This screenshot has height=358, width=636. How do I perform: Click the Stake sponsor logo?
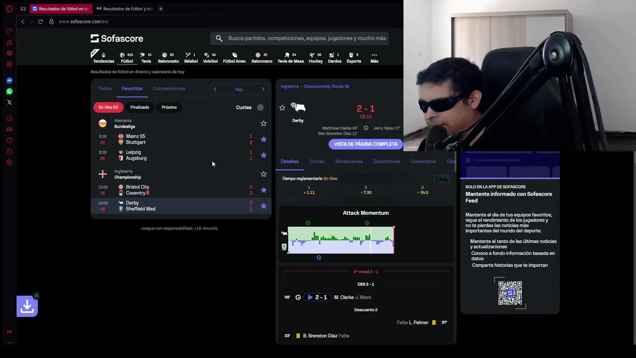441,179
